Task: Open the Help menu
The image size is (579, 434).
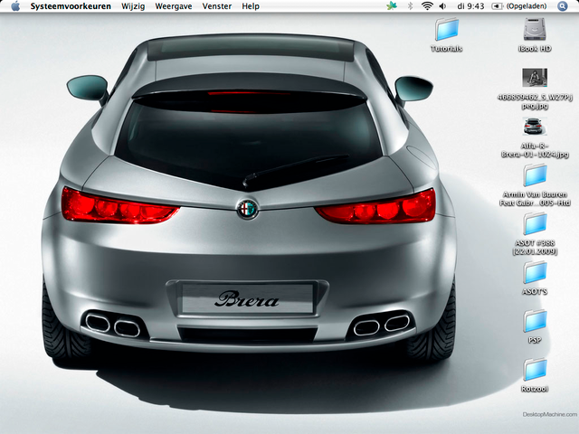Action: [251, 6]
